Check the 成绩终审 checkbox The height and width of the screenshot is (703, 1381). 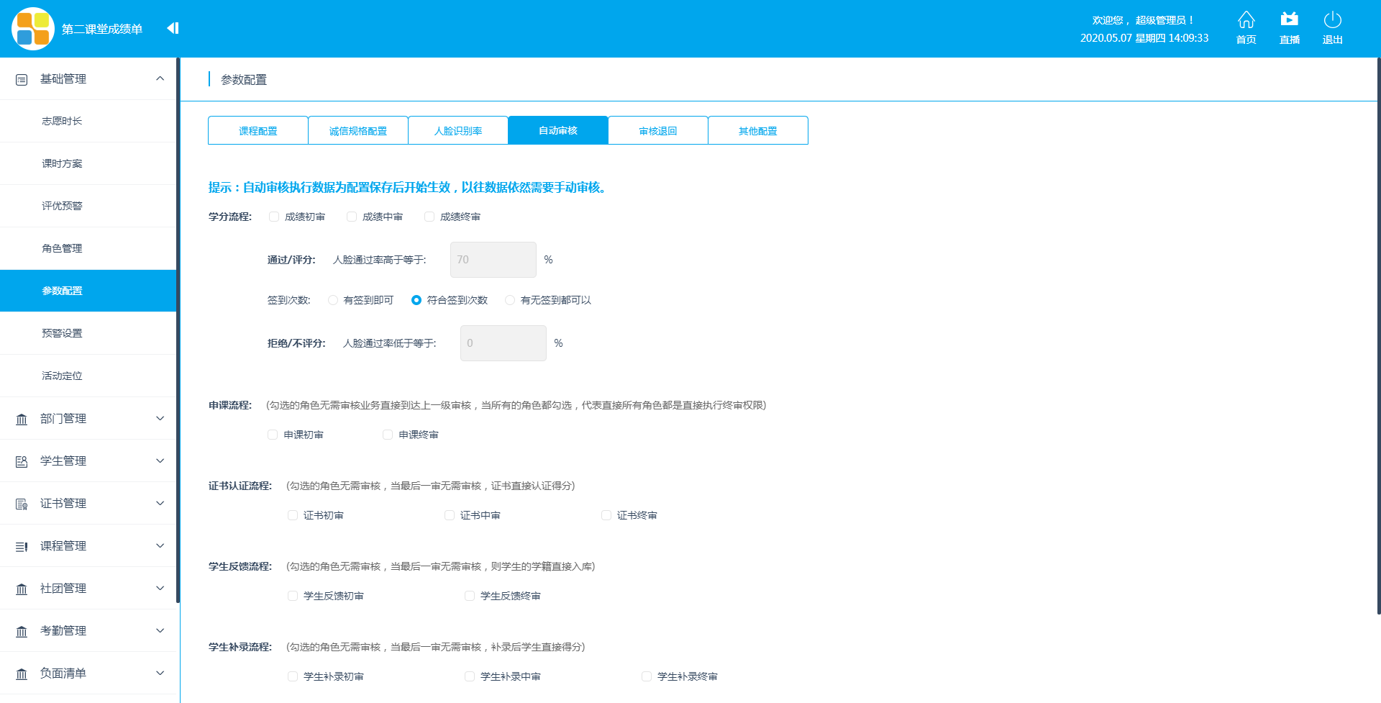(429, 217)
